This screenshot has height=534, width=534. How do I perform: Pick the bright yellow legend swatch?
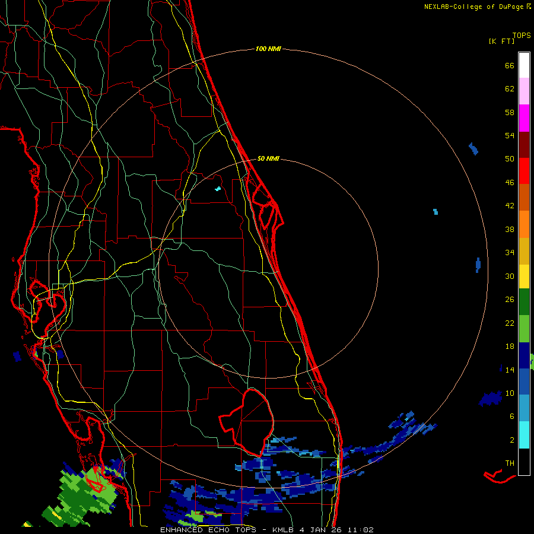[524, 276]
